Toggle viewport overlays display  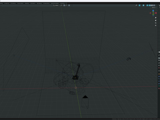[x=143, y=5]
